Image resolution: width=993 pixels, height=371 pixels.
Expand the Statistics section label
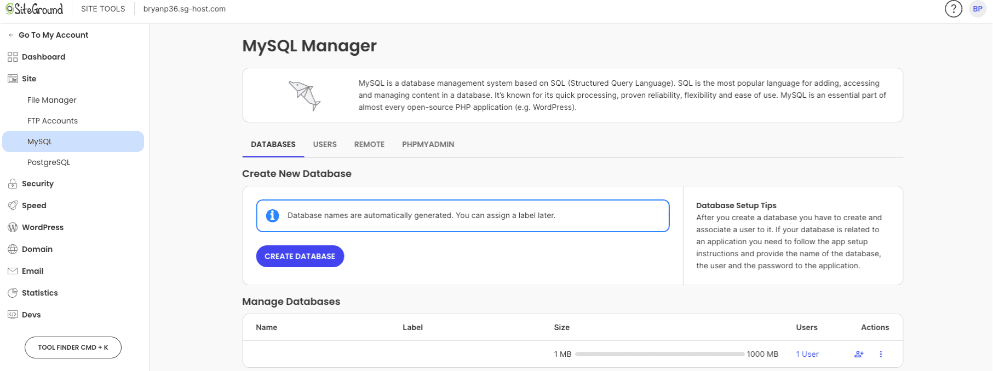tap(39, 293)
